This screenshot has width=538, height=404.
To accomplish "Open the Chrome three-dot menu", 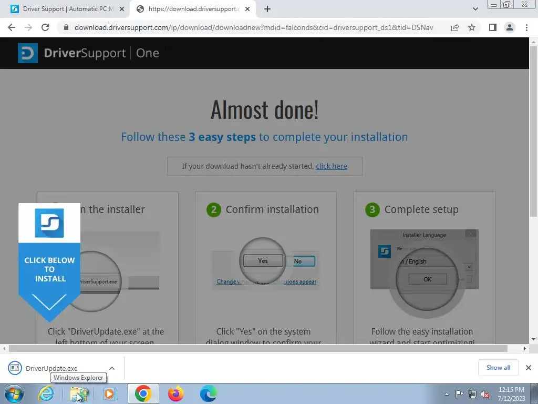I will point(526,27).
